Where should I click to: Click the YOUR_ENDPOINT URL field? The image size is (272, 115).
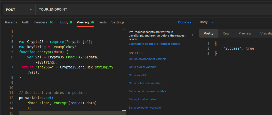[x=154, y=10]
